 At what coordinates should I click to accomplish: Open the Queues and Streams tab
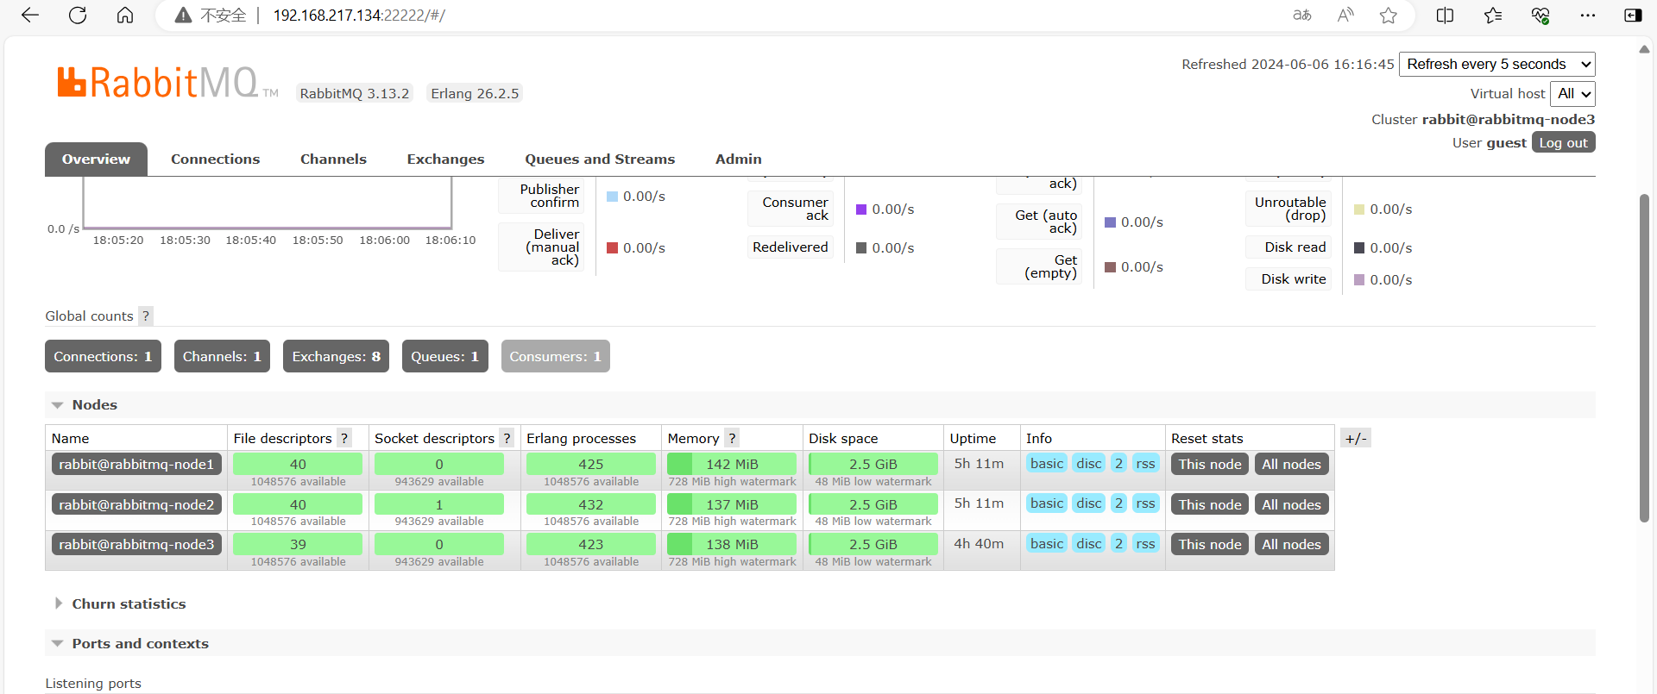(x=600, y=159)
